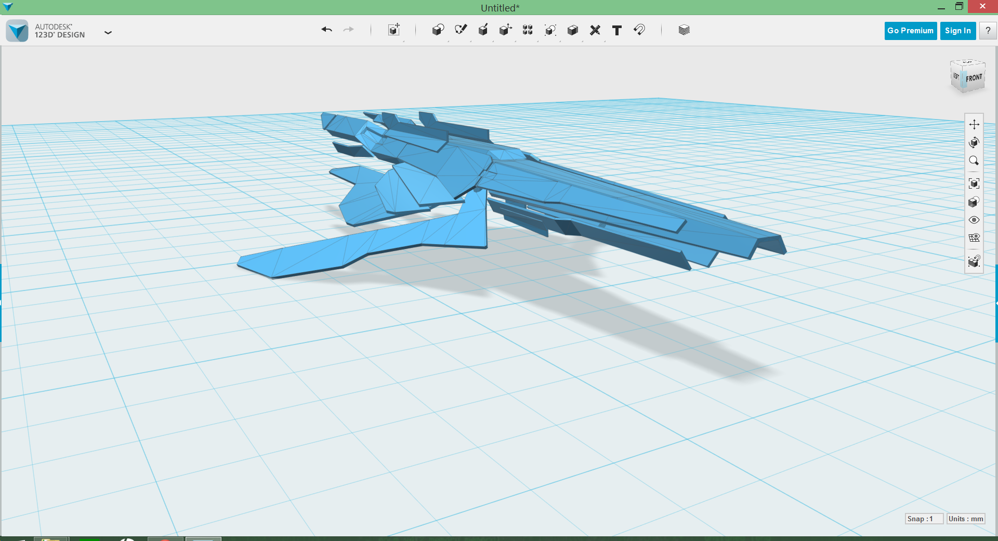This screenshot has width=998, height=541.
Task: Toggle the grid display
Action: coord(974,238)
